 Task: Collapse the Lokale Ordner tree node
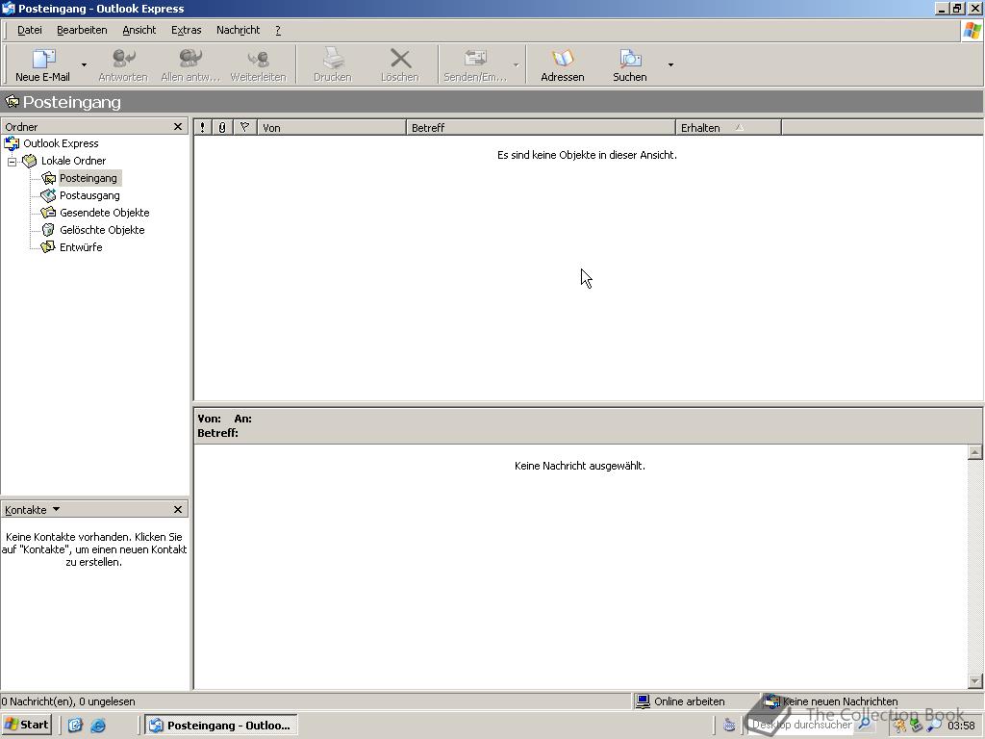click(x=12, y=162)
